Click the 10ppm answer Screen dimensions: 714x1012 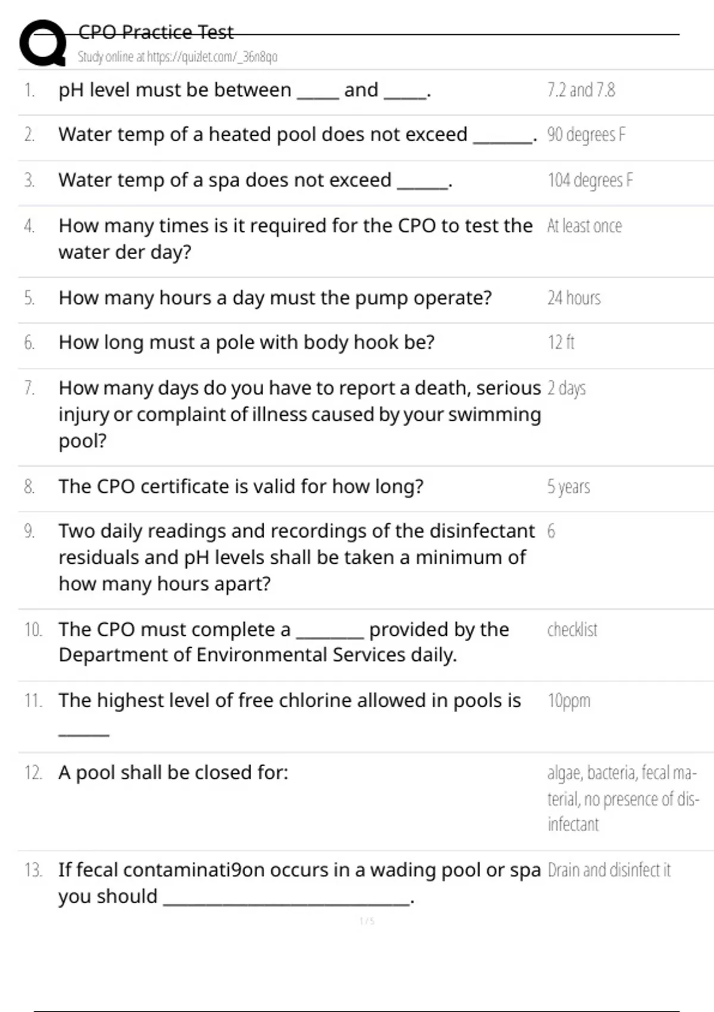[569, 701]
